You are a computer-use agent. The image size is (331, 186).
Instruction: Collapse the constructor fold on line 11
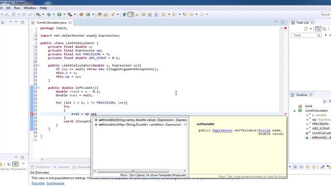(x=39, y=66)
